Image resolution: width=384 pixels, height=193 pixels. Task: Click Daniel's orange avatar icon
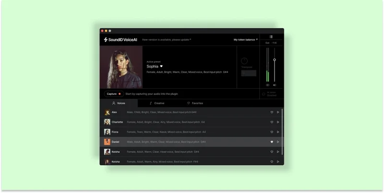107,142
